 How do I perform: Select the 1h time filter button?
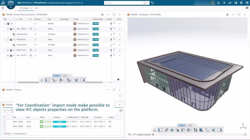click(x=9, y=110)
